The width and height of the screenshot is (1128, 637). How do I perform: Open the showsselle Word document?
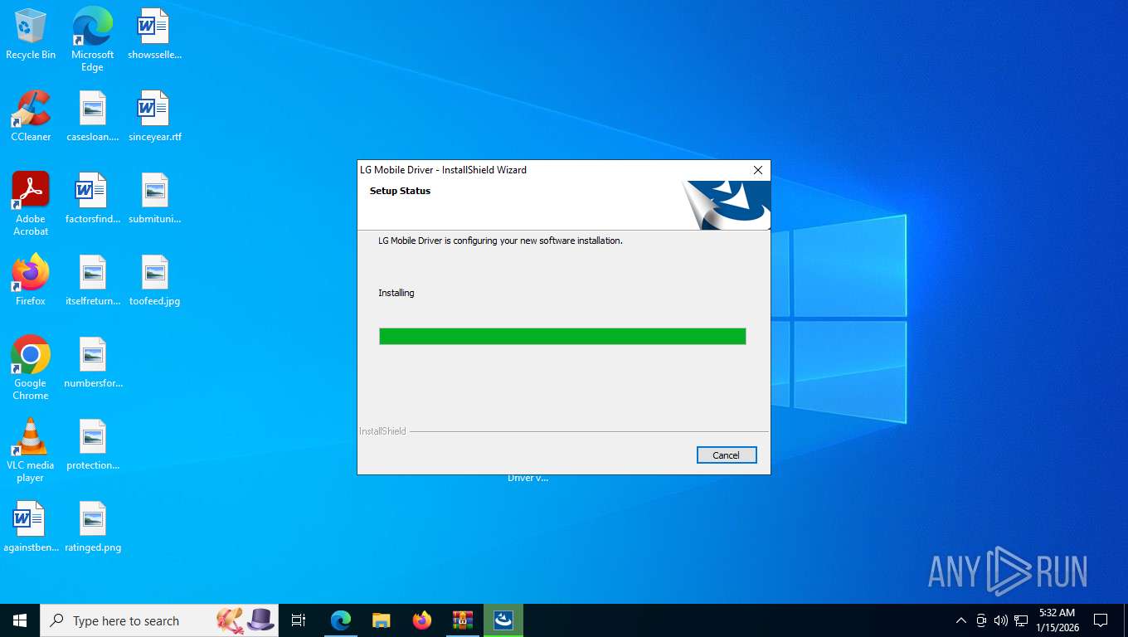[x=154, y=35]
